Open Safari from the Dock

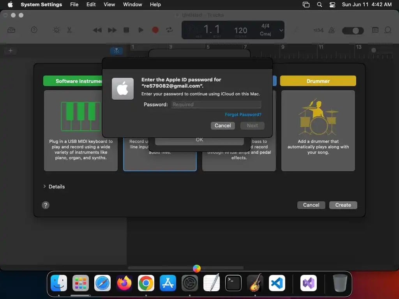tap(102, 283)
